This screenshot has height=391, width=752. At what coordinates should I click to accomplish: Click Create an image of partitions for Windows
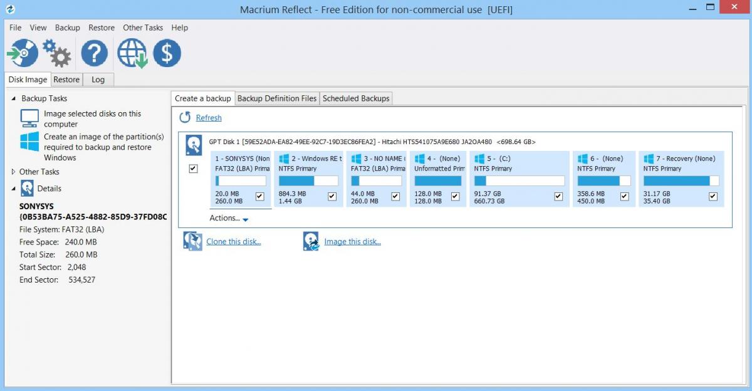(x=104, y=147)
